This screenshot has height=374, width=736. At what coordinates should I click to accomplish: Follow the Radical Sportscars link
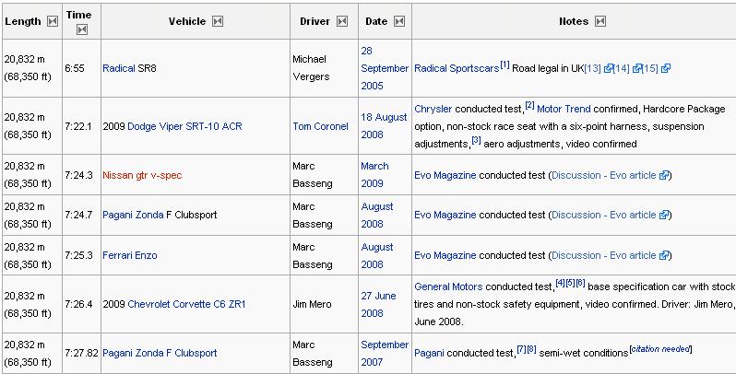[x=457, y=68]
